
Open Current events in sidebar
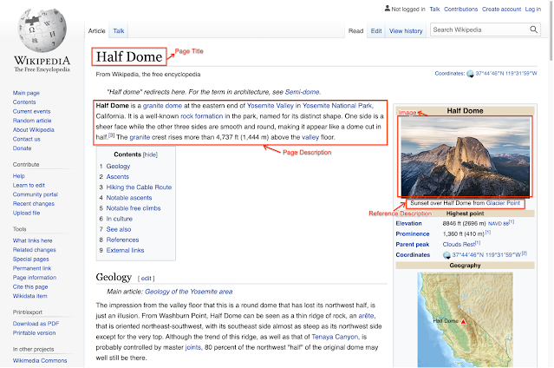click(x=32, y=111)
